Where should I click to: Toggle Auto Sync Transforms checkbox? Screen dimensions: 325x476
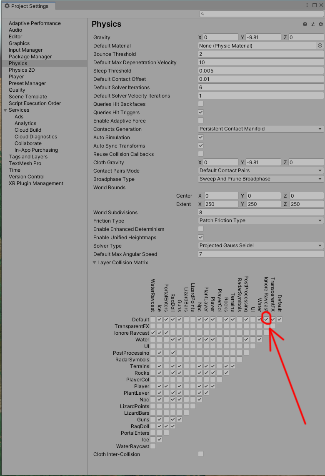tap(201, 145)
